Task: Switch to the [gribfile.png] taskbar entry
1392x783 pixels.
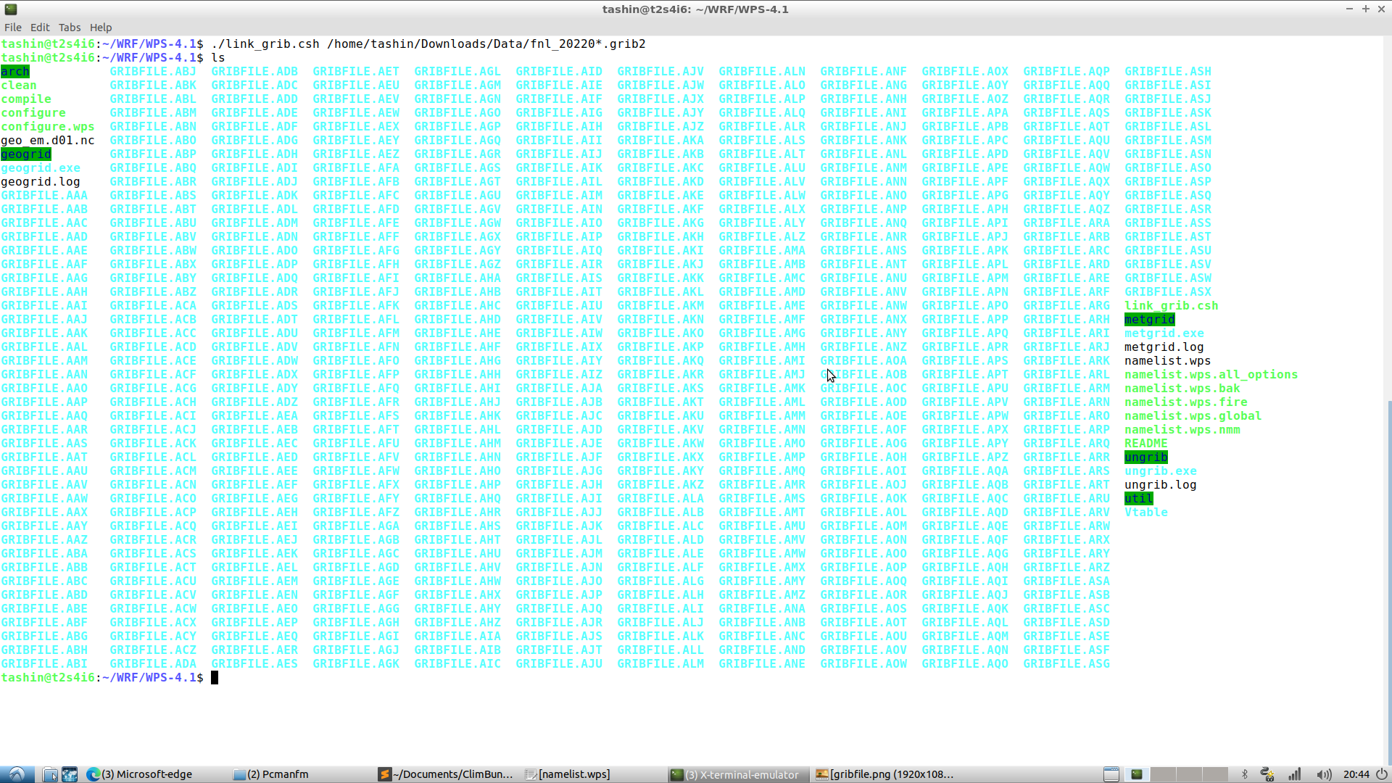Action: coord(884,774)
